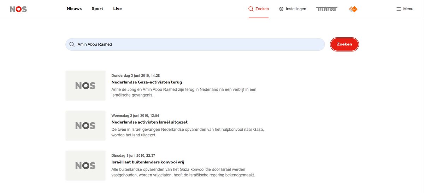Viewport: 424px width, 193px height.
Task: Click the hamburger Menu icon
Action: click(x=399, y=9)
